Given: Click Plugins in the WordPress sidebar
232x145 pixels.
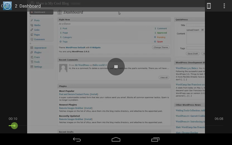Looking at the screenshot, I should (x=38, y=52).
